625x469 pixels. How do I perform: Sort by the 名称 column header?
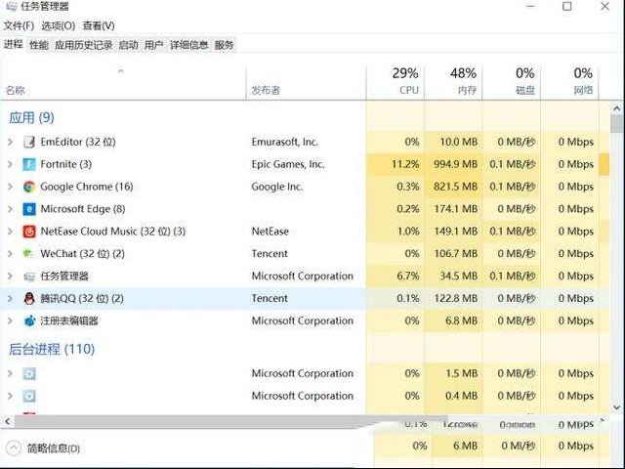click(x=124, y=82)
